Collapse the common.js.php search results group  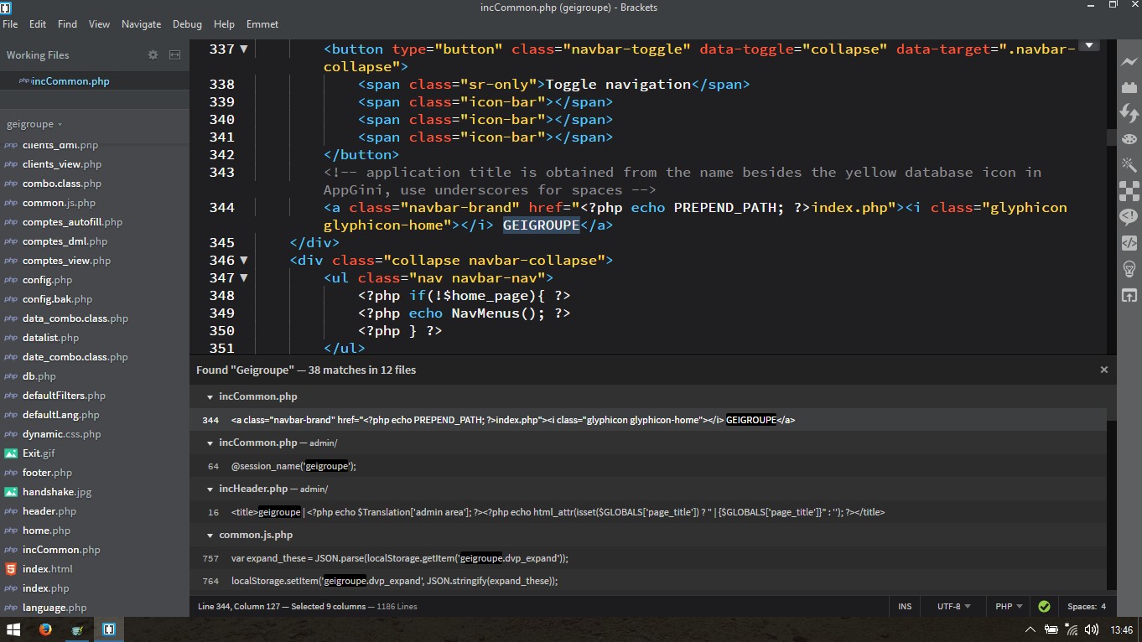210,535
